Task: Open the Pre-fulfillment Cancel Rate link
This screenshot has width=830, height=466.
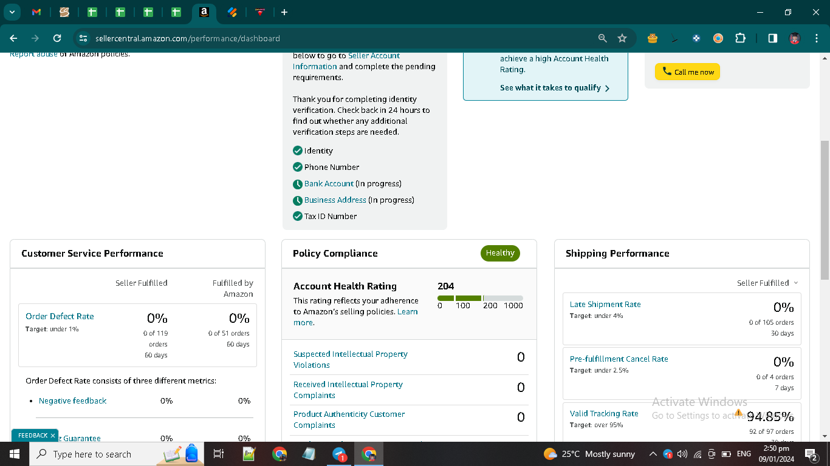Action: tap(619, 359)
